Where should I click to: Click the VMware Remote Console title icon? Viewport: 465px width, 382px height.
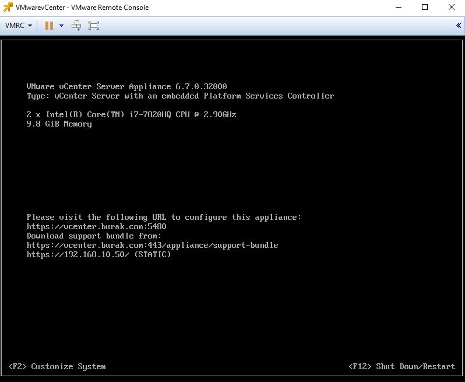point(8,8)
